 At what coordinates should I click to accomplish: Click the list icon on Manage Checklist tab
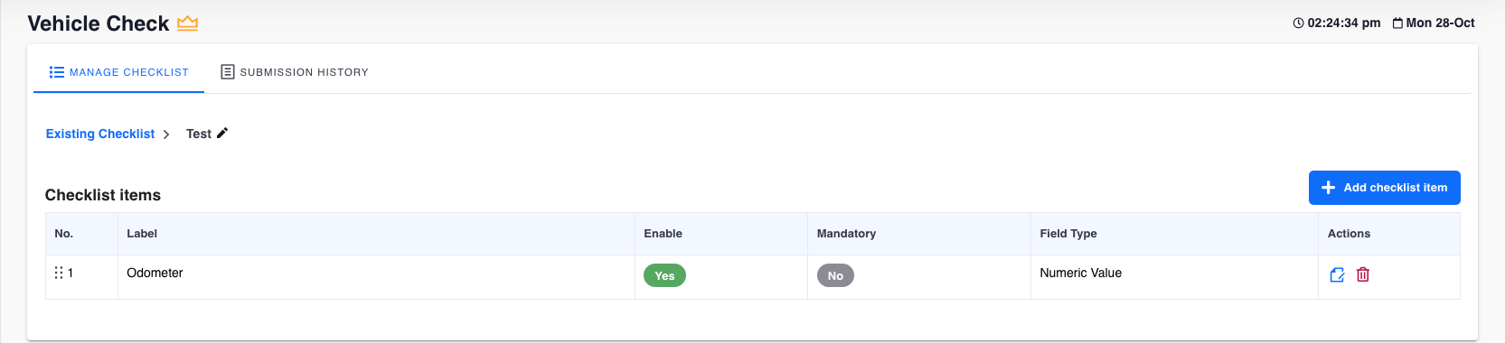57,72
